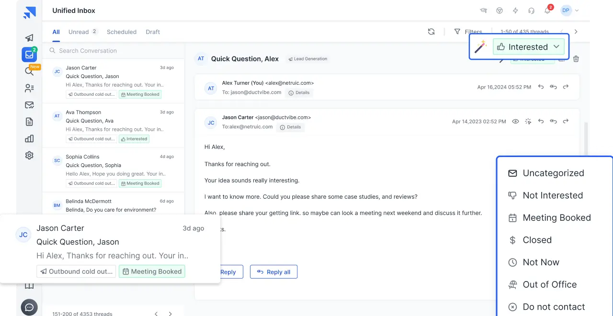Click the refresh icon in inbox toolbar
This screenshot has width=613, height=316.
point(431,32)
